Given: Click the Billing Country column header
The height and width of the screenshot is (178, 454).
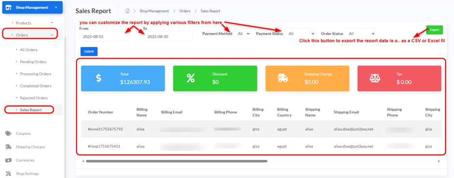Looking at the screenshot, I should click(x=284, y=112).
